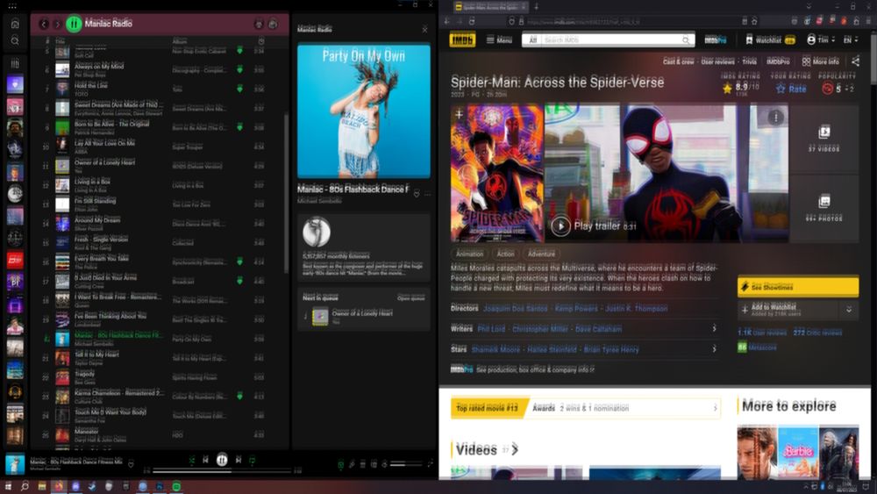Skip to previous track in Spotify
This screenshot has width=877, height=494.
tap(206, 460)
